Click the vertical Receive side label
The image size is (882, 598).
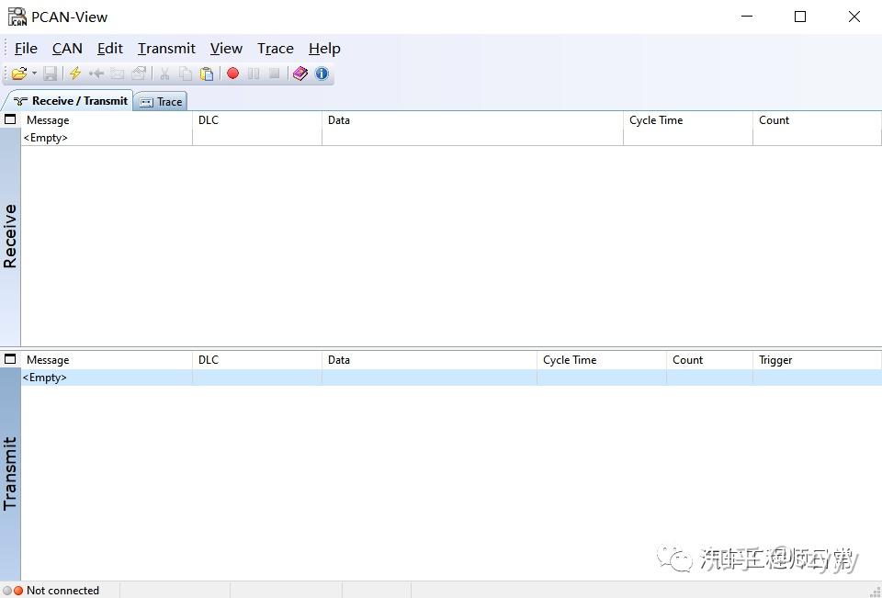(x=10, y=232)
